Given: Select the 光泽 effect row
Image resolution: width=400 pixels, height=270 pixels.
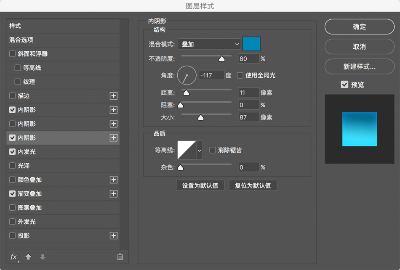Looking at the screenshot, I should 63,166.
